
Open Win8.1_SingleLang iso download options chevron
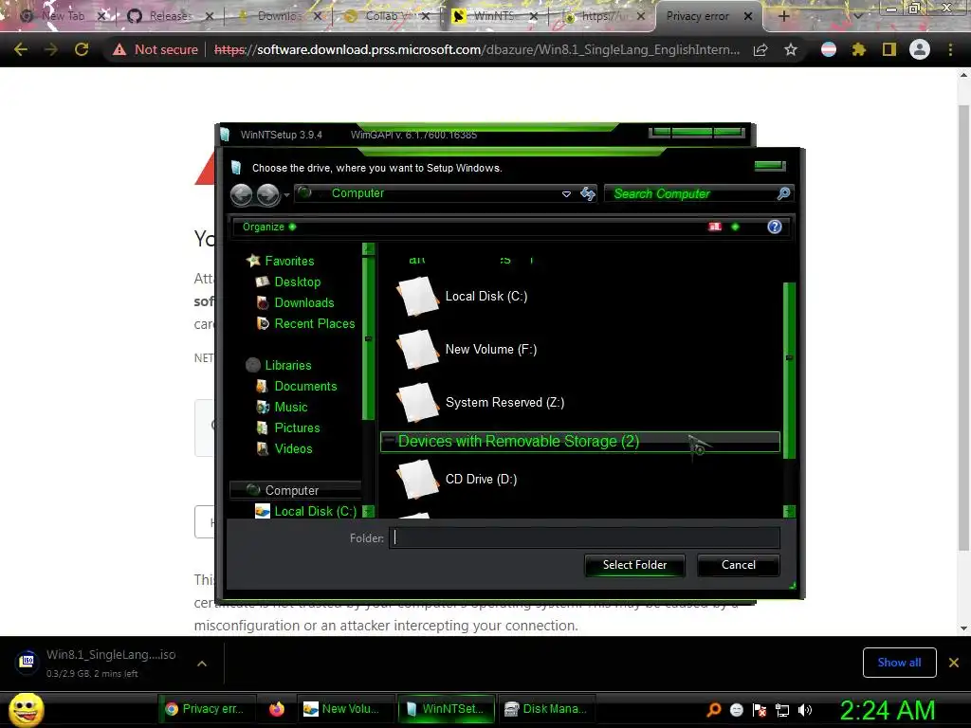pyautogui.click(x=202, y=664)
